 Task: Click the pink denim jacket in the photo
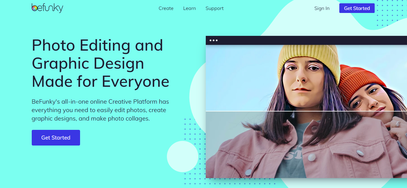pyautogui.click(x=302, y=148)
